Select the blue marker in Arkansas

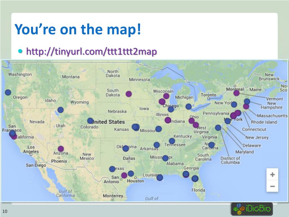tap(156, 145)
